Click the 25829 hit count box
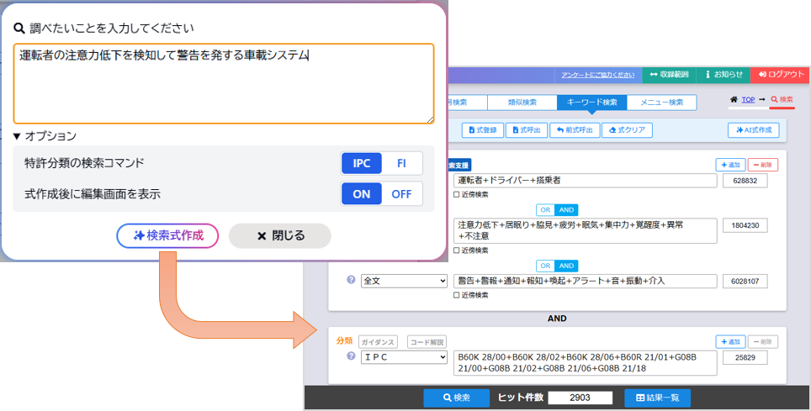 [745, 358]
